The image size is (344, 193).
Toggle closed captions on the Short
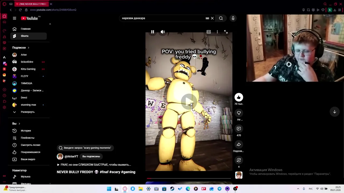point(209,32)
